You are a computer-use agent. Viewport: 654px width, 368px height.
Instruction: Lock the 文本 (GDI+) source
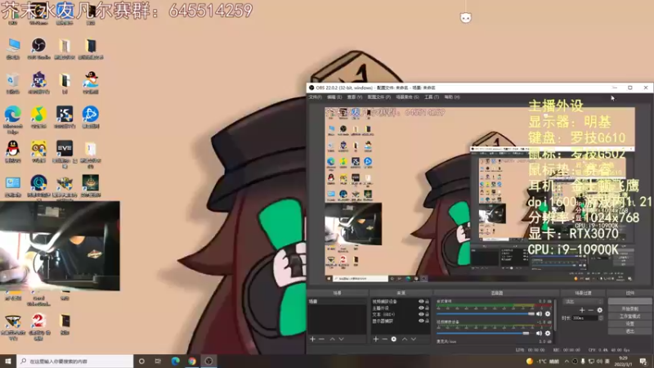click(x=427, y=314)
